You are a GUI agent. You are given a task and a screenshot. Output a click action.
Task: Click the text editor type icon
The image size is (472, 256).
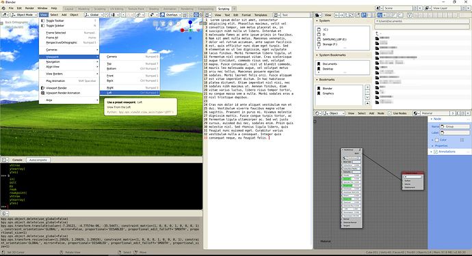(x=208, y=15)
